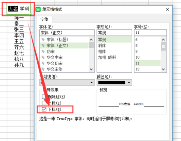181x141 pixels.
Task: Select font 宋体 (标题) from list
Action: pyautogui.click(x=64, y=40)
